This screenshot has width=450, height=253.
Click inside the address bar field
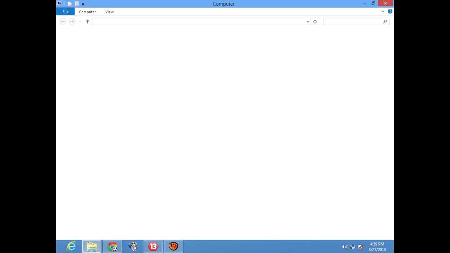coord(199,21)
